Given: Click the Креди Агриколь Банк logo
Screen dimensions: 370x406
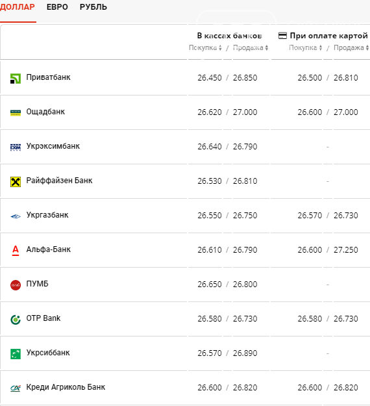Looking at the screenshot, I should click(16, 388).
